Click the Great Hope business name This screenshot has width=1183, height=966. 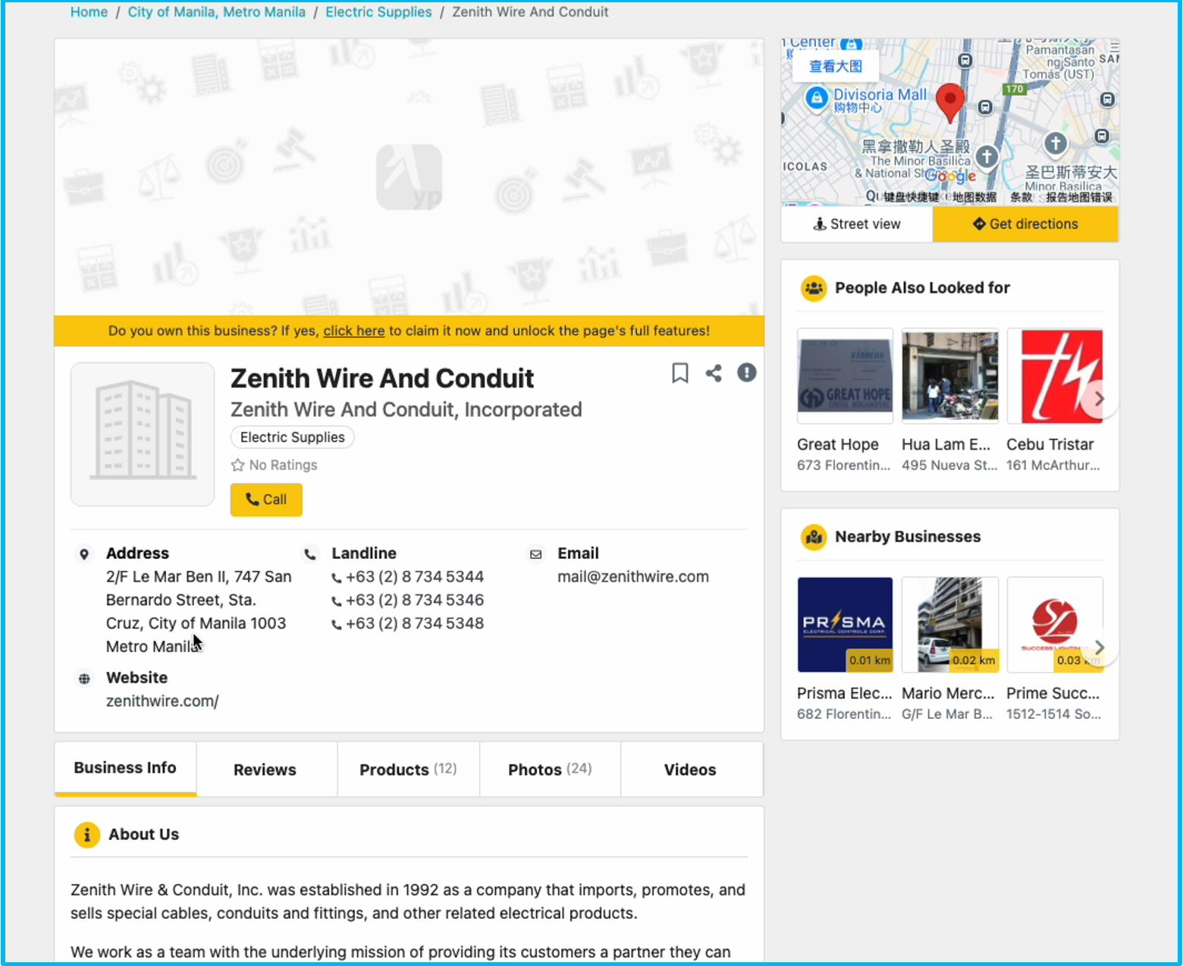pyautogui.click(x=838, y=445)
